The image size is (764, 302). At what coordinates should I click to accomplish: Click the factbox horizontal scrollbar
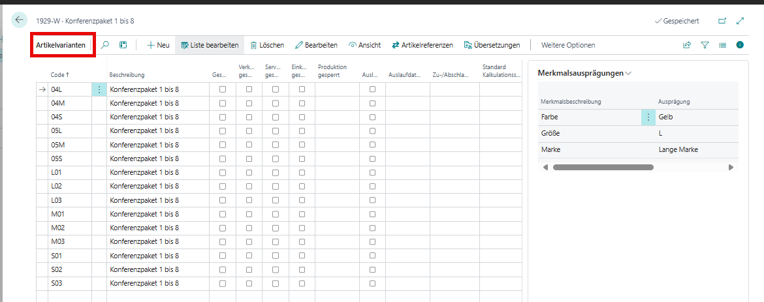(x=603, y=168)
